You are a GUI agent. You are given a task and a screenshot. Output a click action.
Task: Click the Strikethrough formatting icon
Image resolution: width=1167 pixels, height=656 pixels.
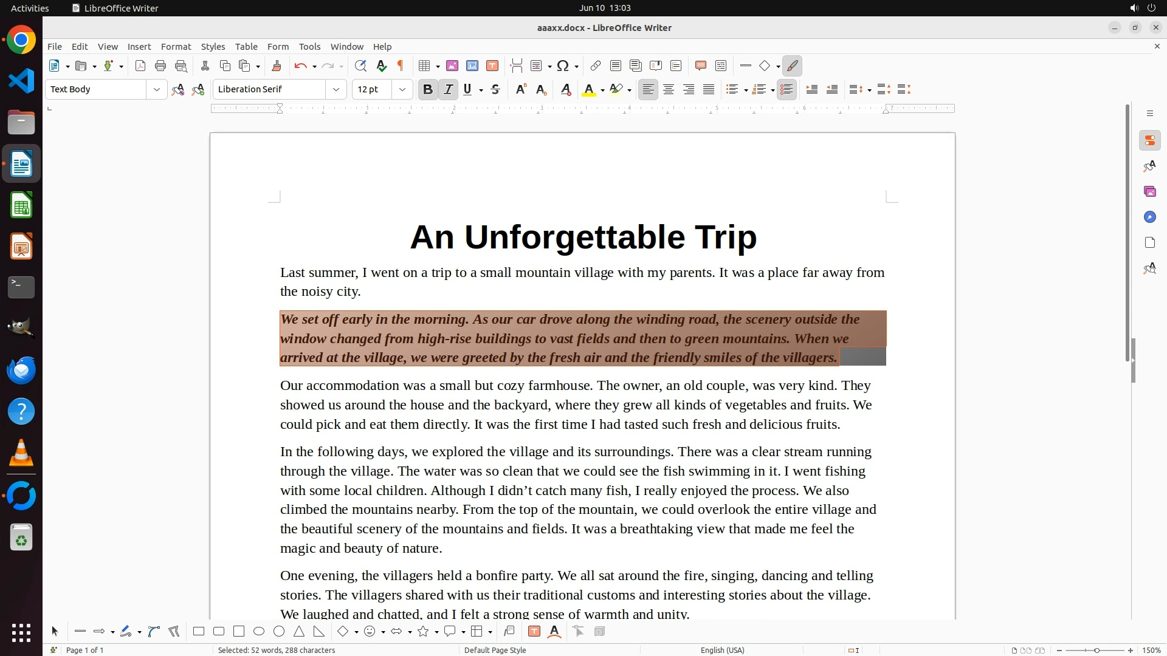coord(495,89)
